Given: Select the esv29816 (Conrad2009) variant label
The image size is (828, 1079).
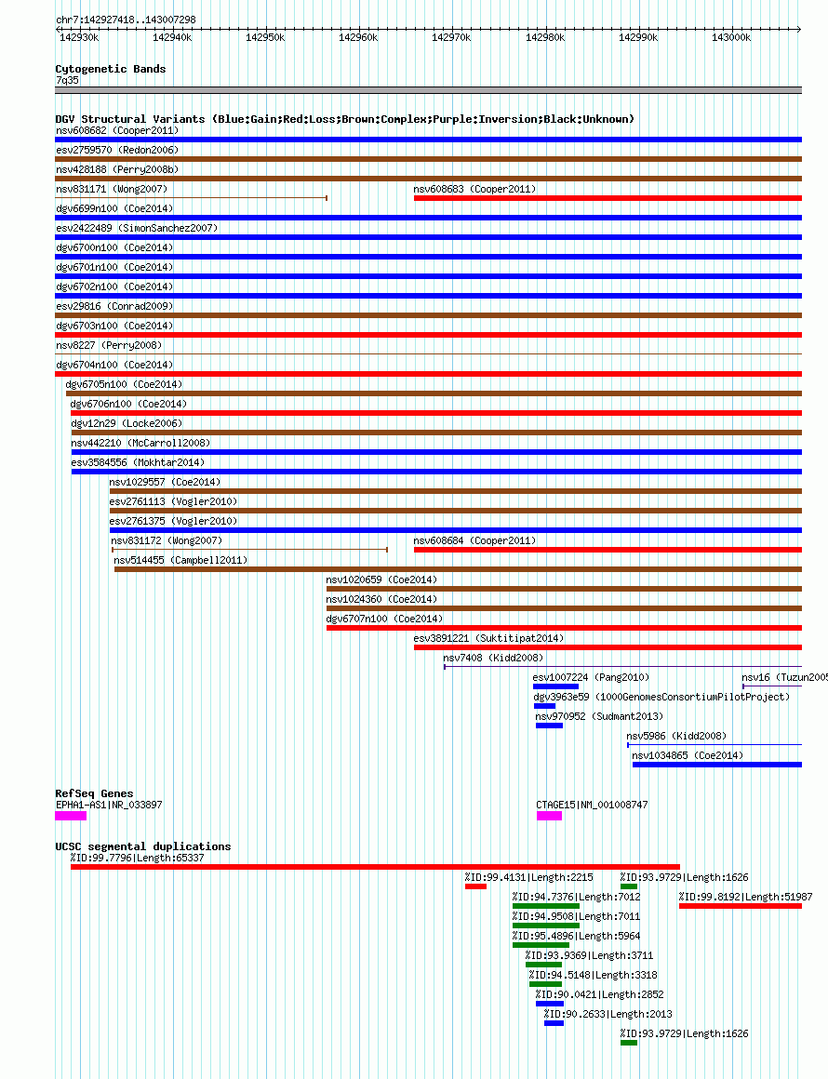Looking at the screenshot, I should click(x=114, y=305).
